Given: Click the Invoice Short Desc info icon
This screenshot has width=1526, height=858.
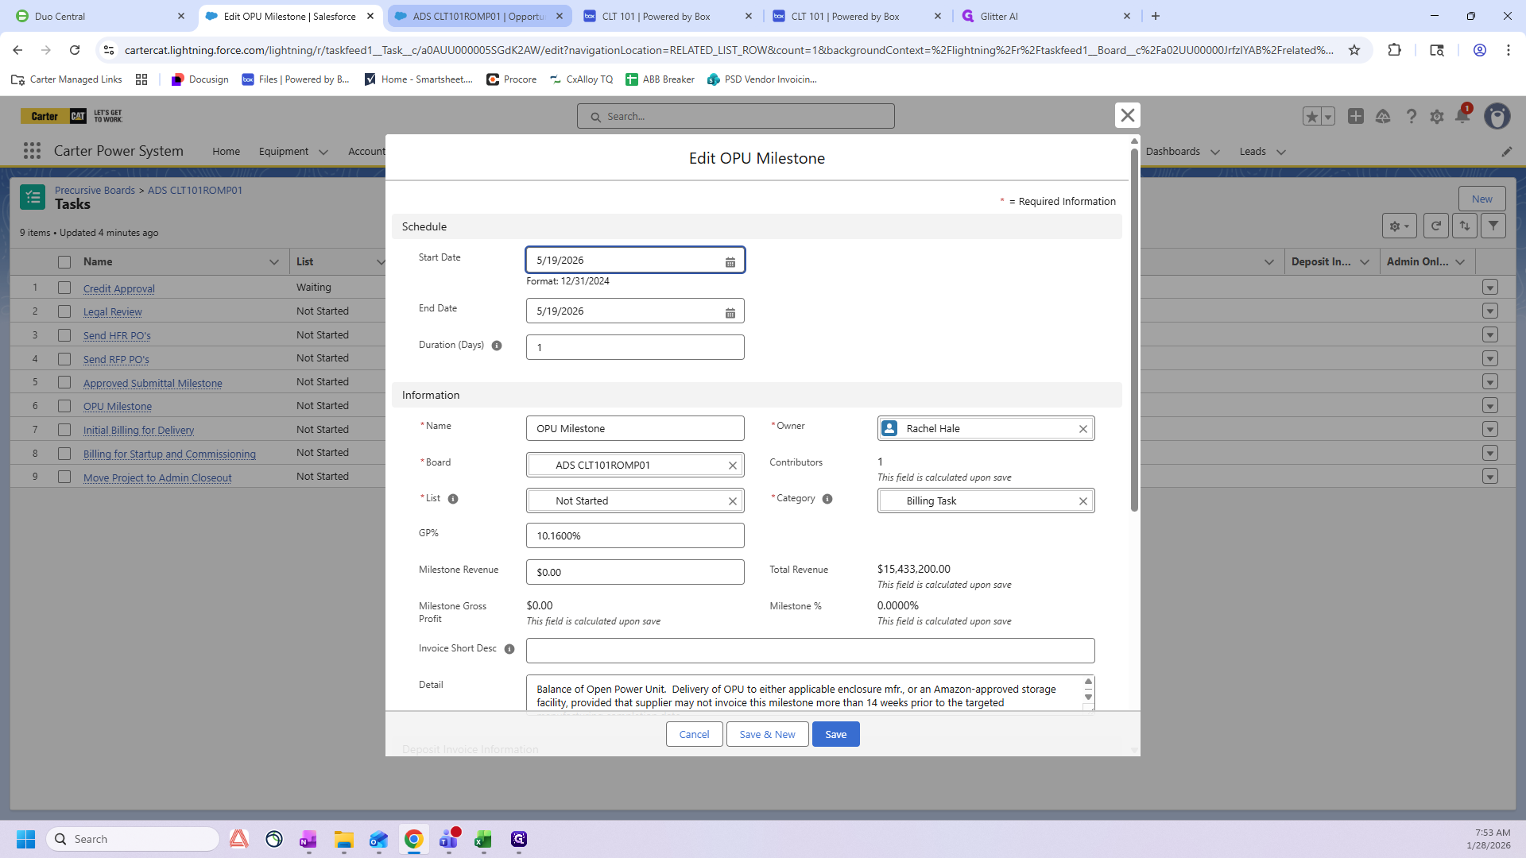Looking at the screenshot, I should pyautogui.click(x=509, y=649).
